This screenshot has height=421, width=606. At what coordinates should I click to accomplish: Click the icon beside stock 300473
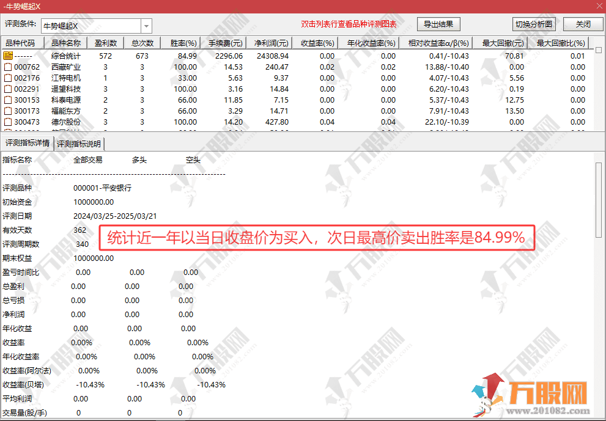click(8, 122)
